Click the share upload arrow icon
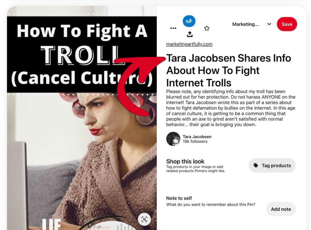311x230 pixels. [190, 34]
